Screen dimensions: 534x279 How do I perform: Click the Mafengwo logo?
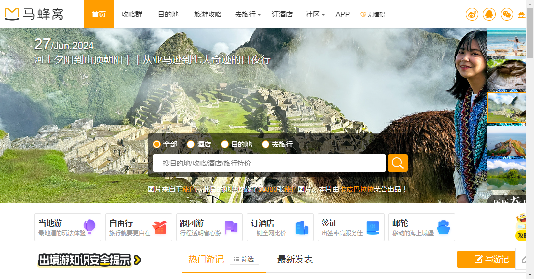coord(34,14)
